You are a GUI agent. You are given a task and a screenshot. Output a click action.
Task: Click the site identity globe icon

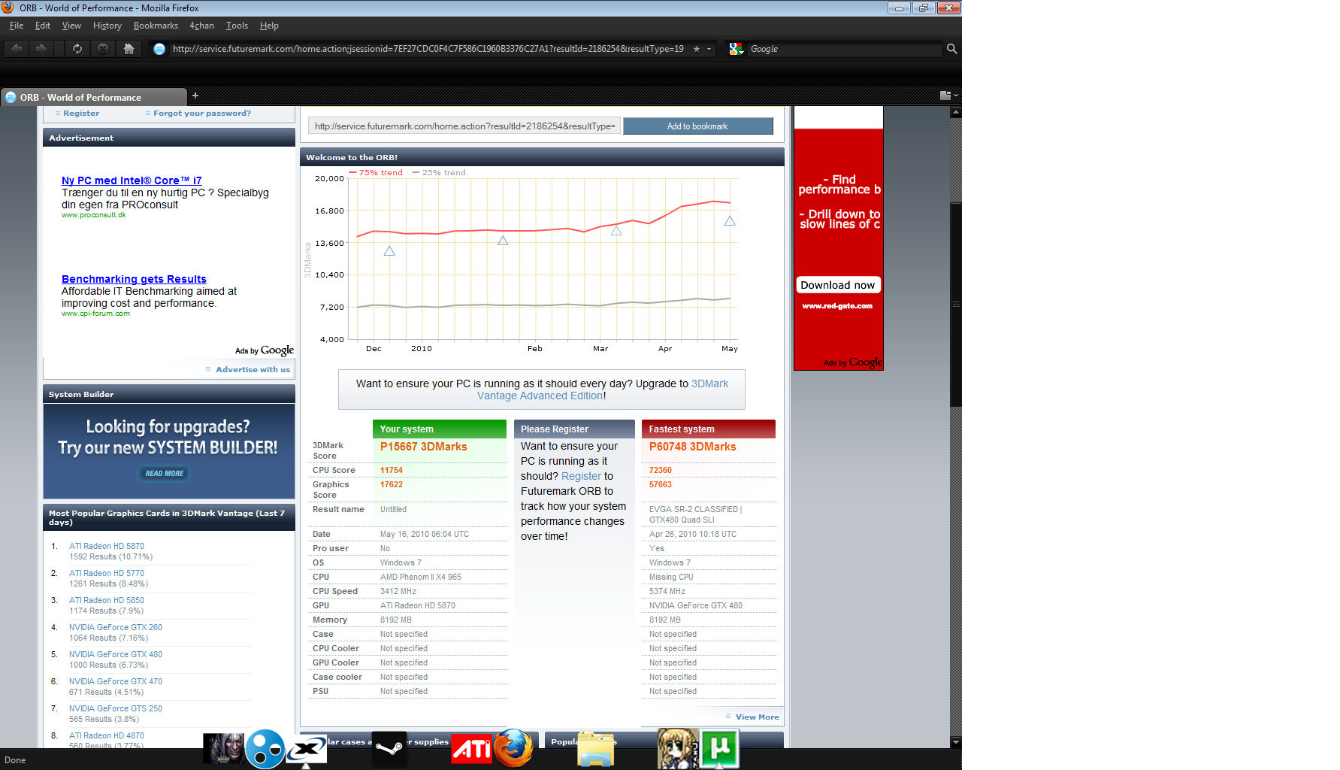pos(159,49)
